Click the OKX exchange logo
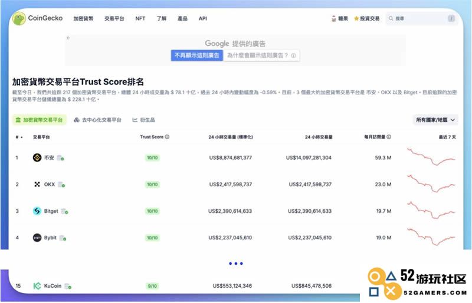Viewport: 472px width, 303px height. [37, 185]
